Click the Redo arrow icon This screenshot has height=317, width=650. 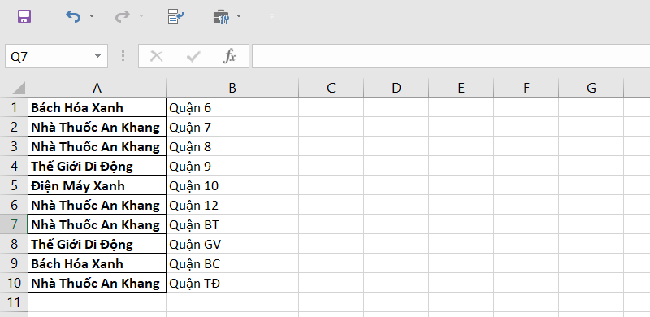pyautogui.click(x=123, y=16)
